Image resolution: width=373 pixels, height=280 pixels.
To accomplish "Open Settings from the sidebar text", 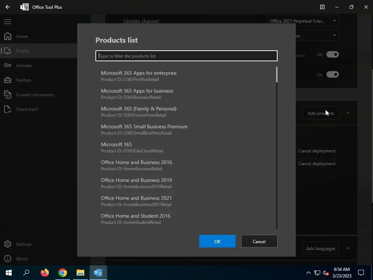I will coord(24,244).
